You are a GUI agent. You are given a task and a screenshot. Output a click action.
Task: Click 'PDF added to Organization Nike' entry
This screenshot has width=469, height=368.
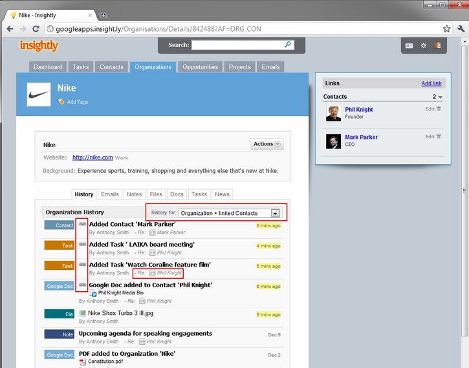pyautogui.click(x=127, y=354)
